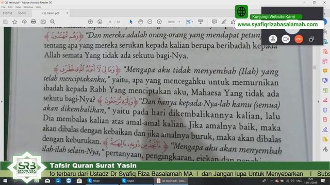Click the vertical scrollbar thumb

[x=315, y=67]
